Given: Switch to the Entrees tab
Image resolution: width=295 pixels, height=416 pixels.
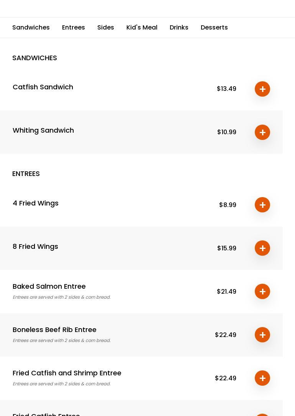Looking at the screenshot, I should point(74,28).
